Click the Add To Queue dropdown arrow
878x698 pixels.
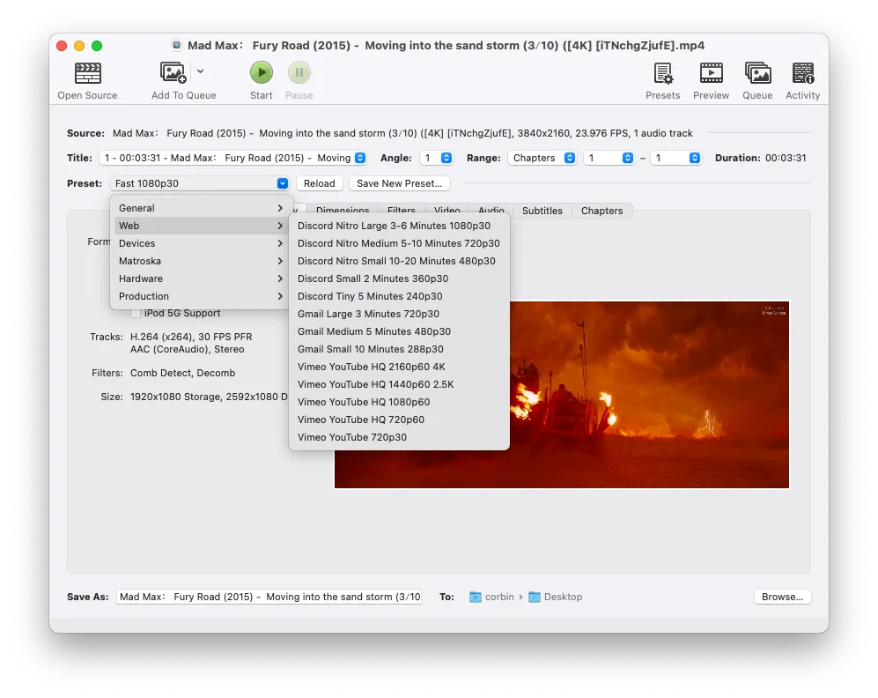(x=201, y=71)
